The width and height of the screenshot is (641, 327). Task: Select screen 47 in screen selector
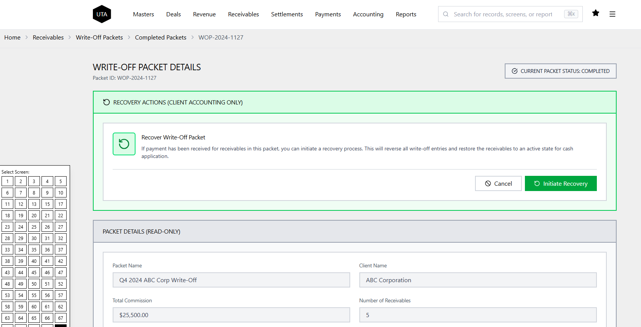click(61, 272)
